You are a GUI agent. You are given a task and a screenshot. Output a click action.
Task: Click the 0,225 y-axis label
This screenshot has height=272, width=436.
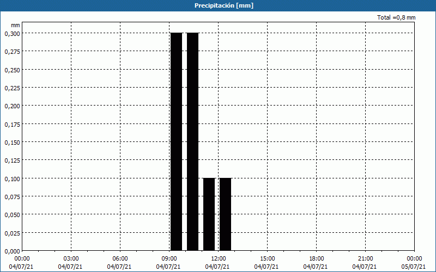(12, 88)
